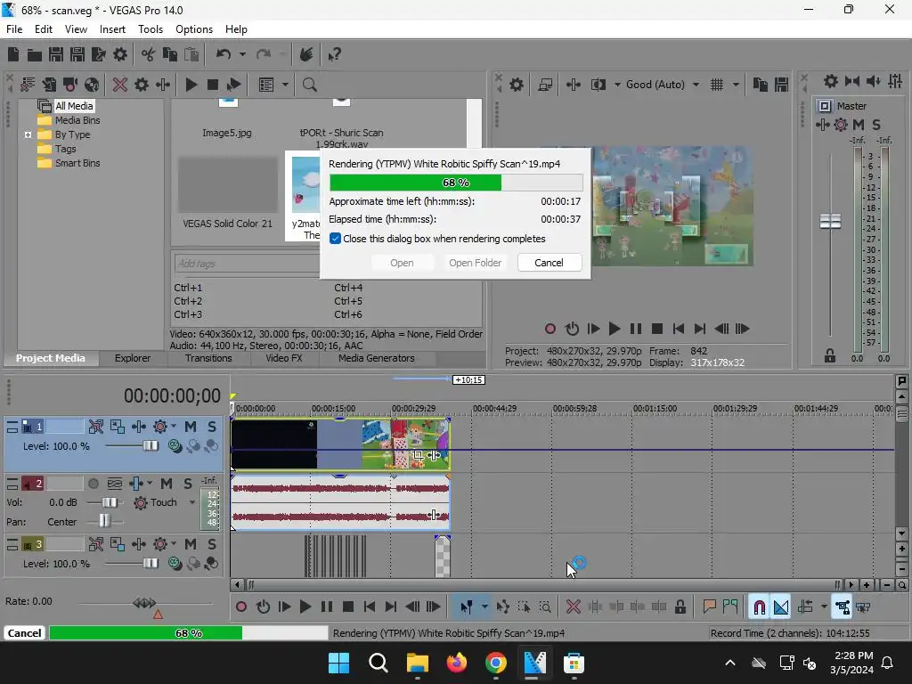Screen dimensions: 912x684
Task: Open the Undo history dropdown arrow
Action: click(242, 54)
